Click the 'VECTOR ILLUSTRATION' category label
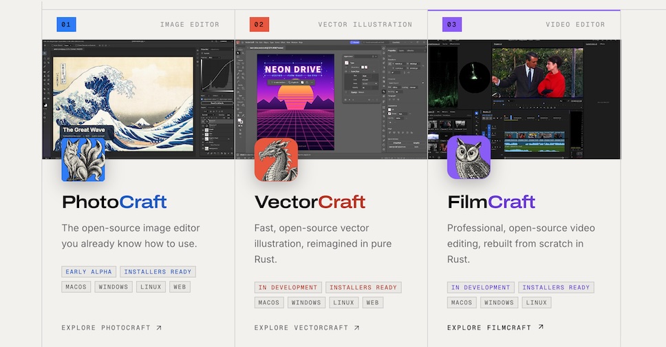The image size is (666, 347). [365, 25]
